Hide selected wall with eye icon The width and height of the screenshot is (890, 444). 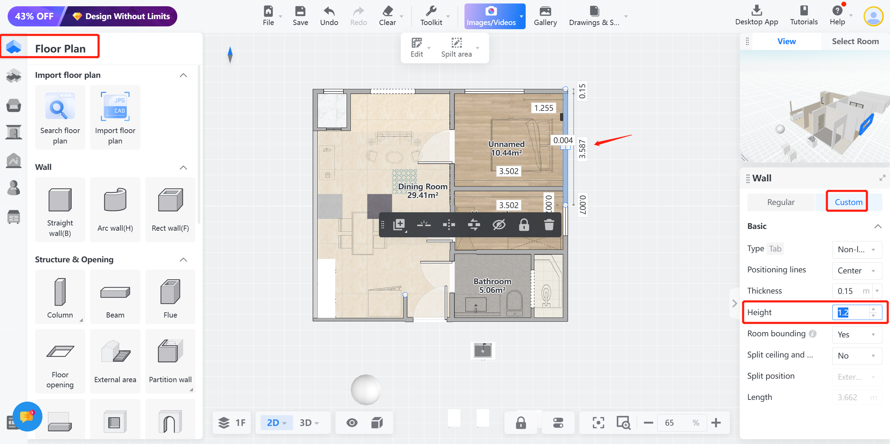499,225
